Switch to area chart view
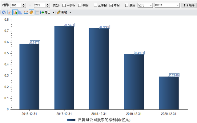This screenshot has width=197, height=123. tap(20, 12)
